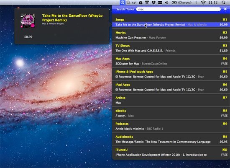Open SCOtutor for Mac result
Screen dimensions: 230x168
171,64
